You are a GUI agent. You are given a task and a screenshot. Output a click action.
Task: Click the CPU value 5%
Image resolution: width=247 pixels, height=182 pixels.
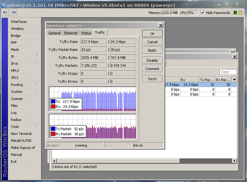(x=193, y=13)
